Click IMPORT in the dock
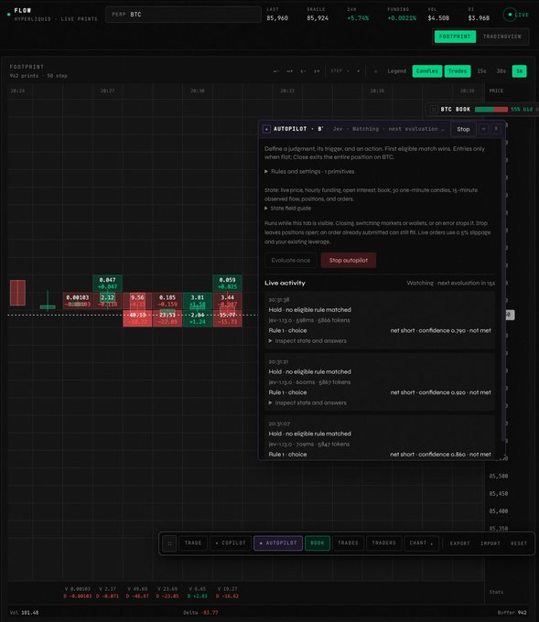 click(490, 543)
